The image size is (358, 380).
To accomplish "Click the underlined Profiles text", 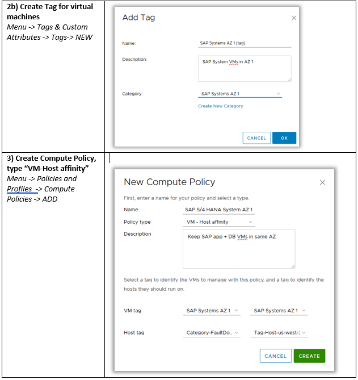I will 19,189.
